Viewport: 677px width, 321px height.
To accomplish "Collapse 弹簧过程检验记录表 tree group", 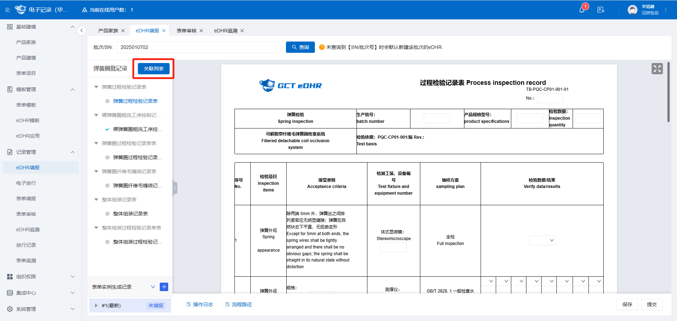I will [x=96, y=87].
